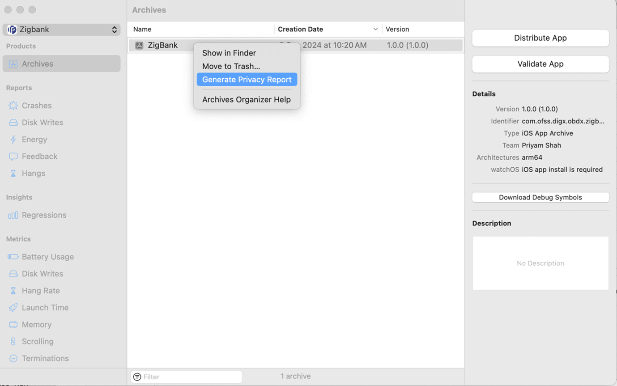The image size is (617, 386).
Task: Click the No Description text box
Action: click(540, 263)
